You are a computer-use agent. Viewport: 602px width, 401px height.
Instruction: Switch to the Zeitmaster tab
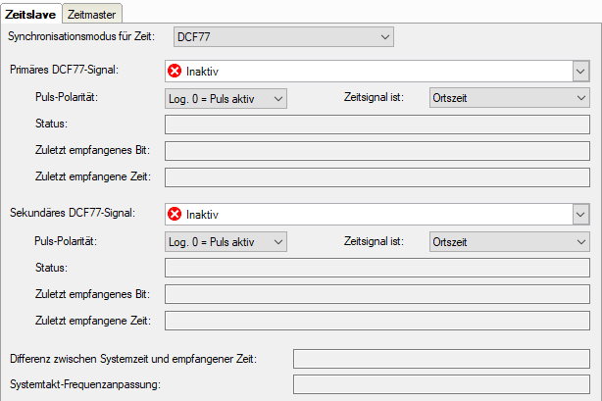[x=93, y=14]
